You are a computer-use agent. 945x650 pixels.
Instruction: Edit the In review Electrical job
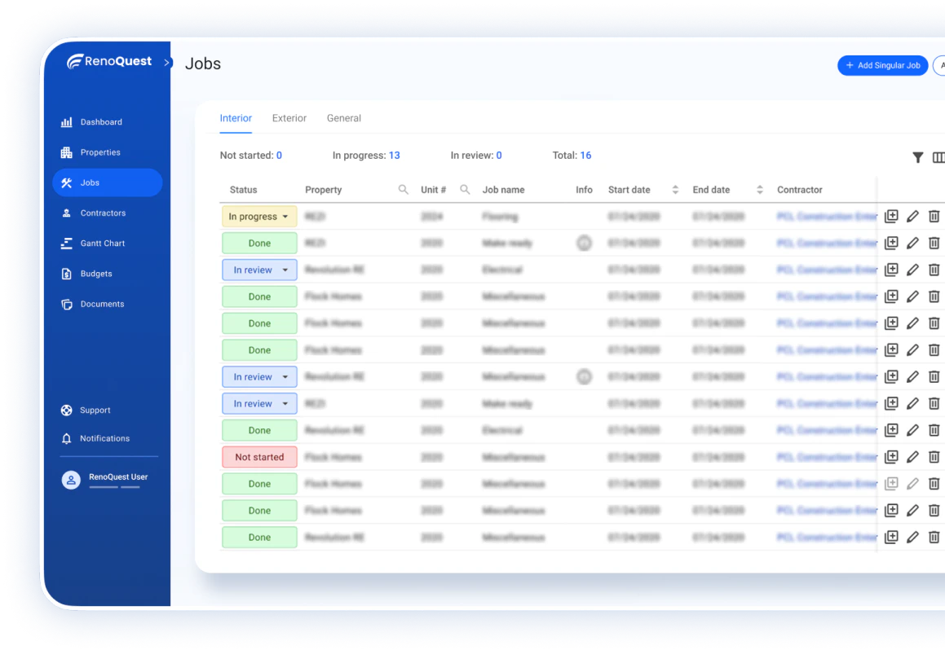[x=912, y=270]
